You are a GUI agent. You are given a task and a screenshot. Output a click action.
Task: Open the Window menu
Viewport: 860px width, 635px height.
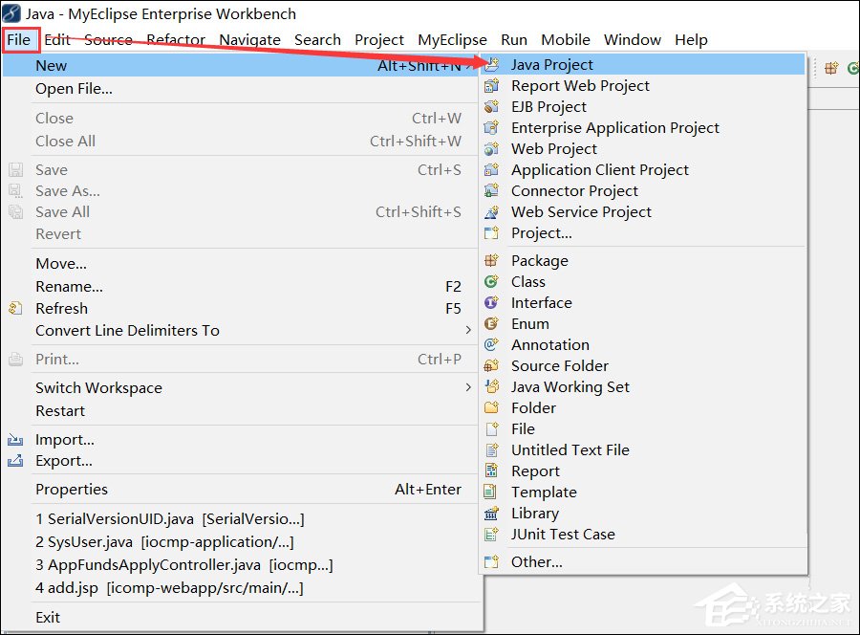[x=633, y=39]
